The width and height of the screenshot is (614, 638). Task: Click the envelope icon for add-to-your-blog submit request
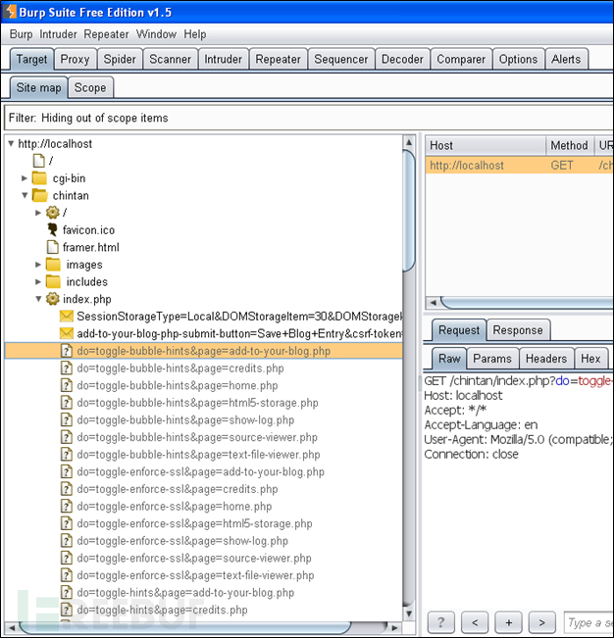67,333
